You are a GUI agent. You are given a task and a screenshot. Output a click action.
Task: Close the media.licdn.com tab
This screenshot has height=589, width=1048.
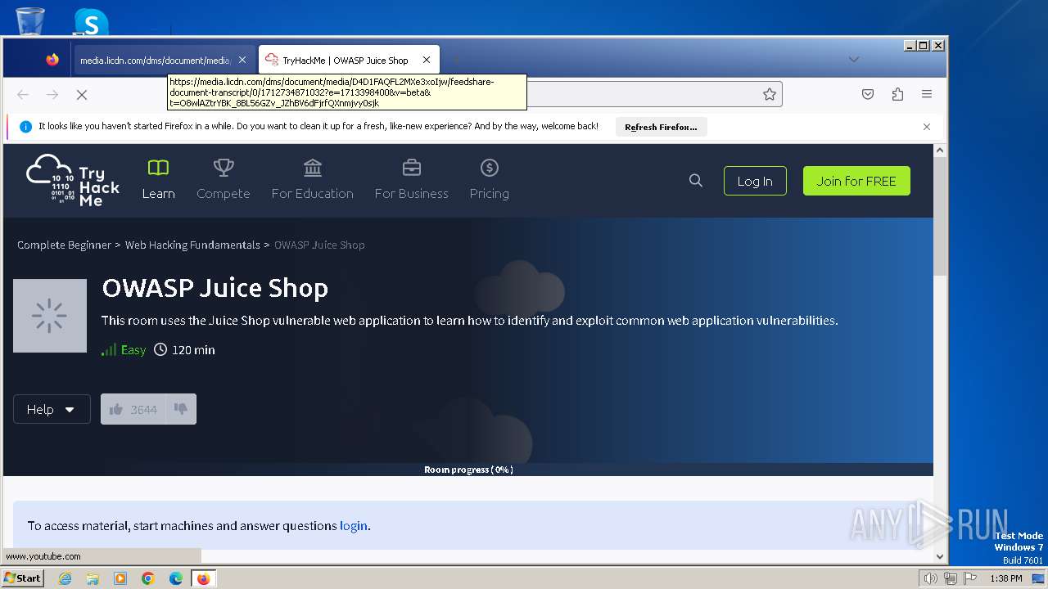click(x=242, y=60)
